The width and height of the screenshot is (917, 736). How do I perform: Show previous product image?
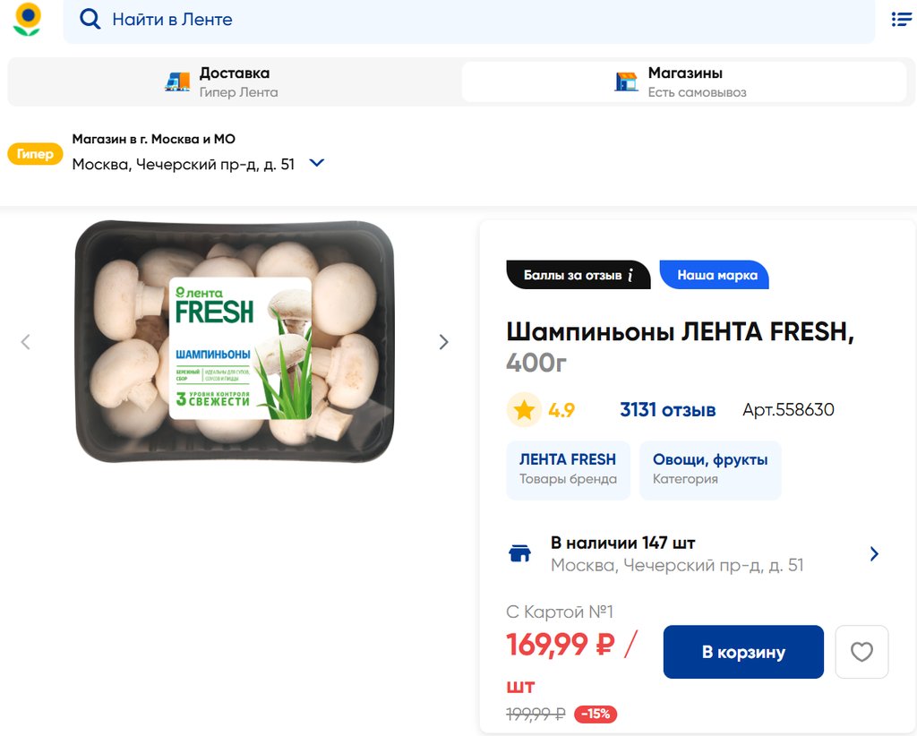(x=26, y=342)
